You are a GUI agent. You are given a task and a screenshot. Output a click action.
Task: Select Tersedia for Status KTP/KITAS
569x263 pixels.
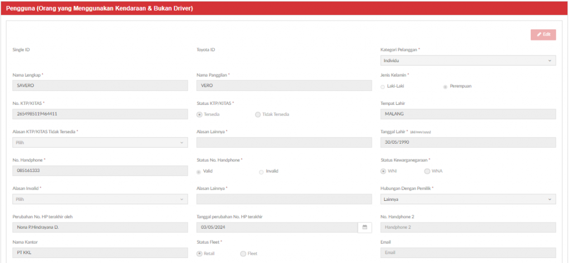pos(199,114)
